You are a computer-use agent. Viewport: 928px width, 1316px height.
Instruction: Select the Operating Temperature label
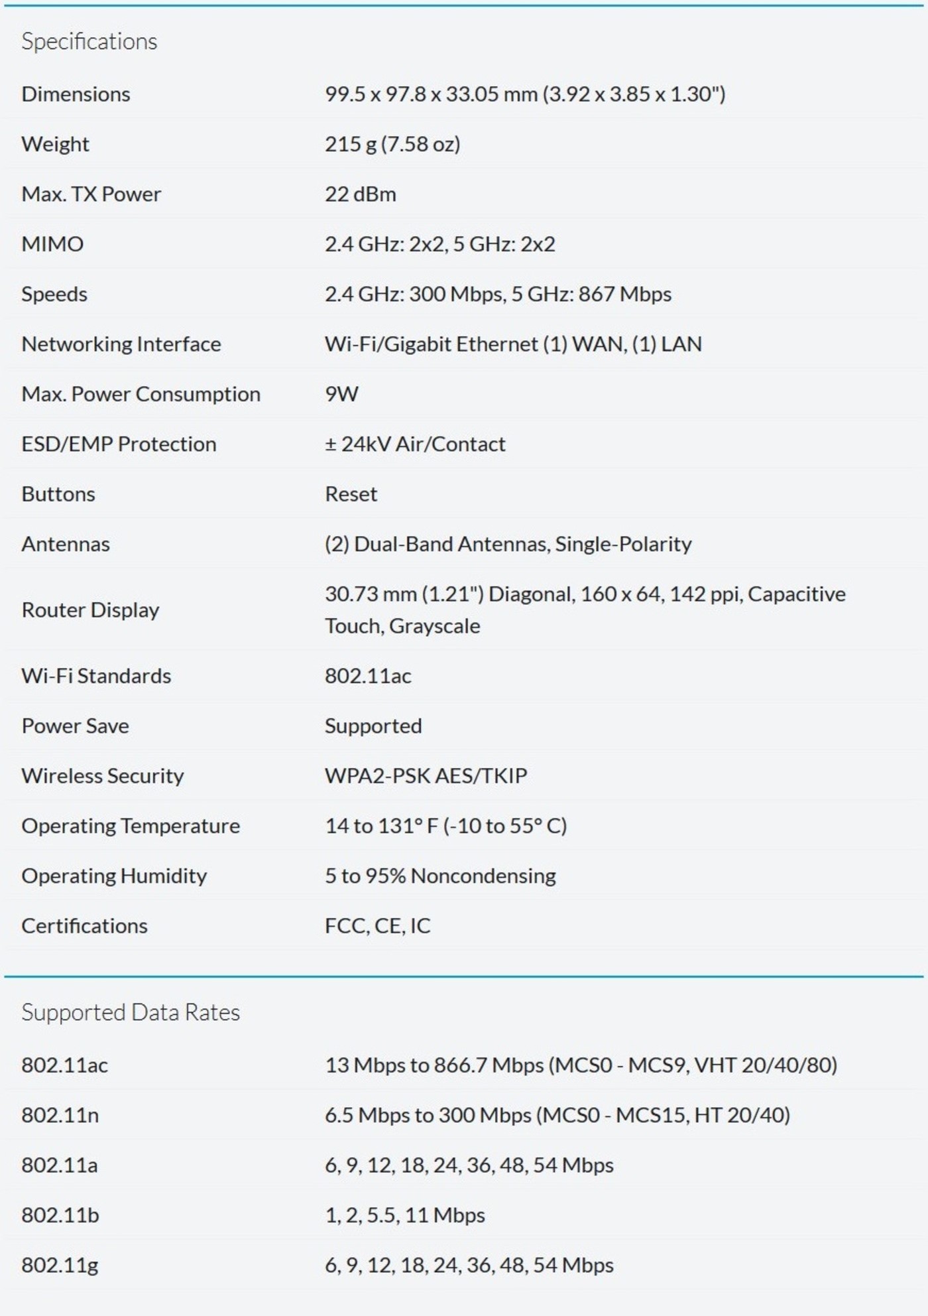(x=131, y=826)
